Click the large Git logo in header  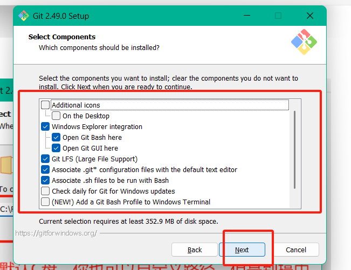(304, 42)
